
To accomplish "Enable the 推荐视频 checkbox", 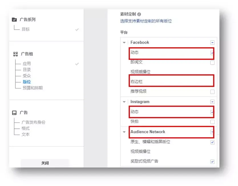I will (212, 92).
